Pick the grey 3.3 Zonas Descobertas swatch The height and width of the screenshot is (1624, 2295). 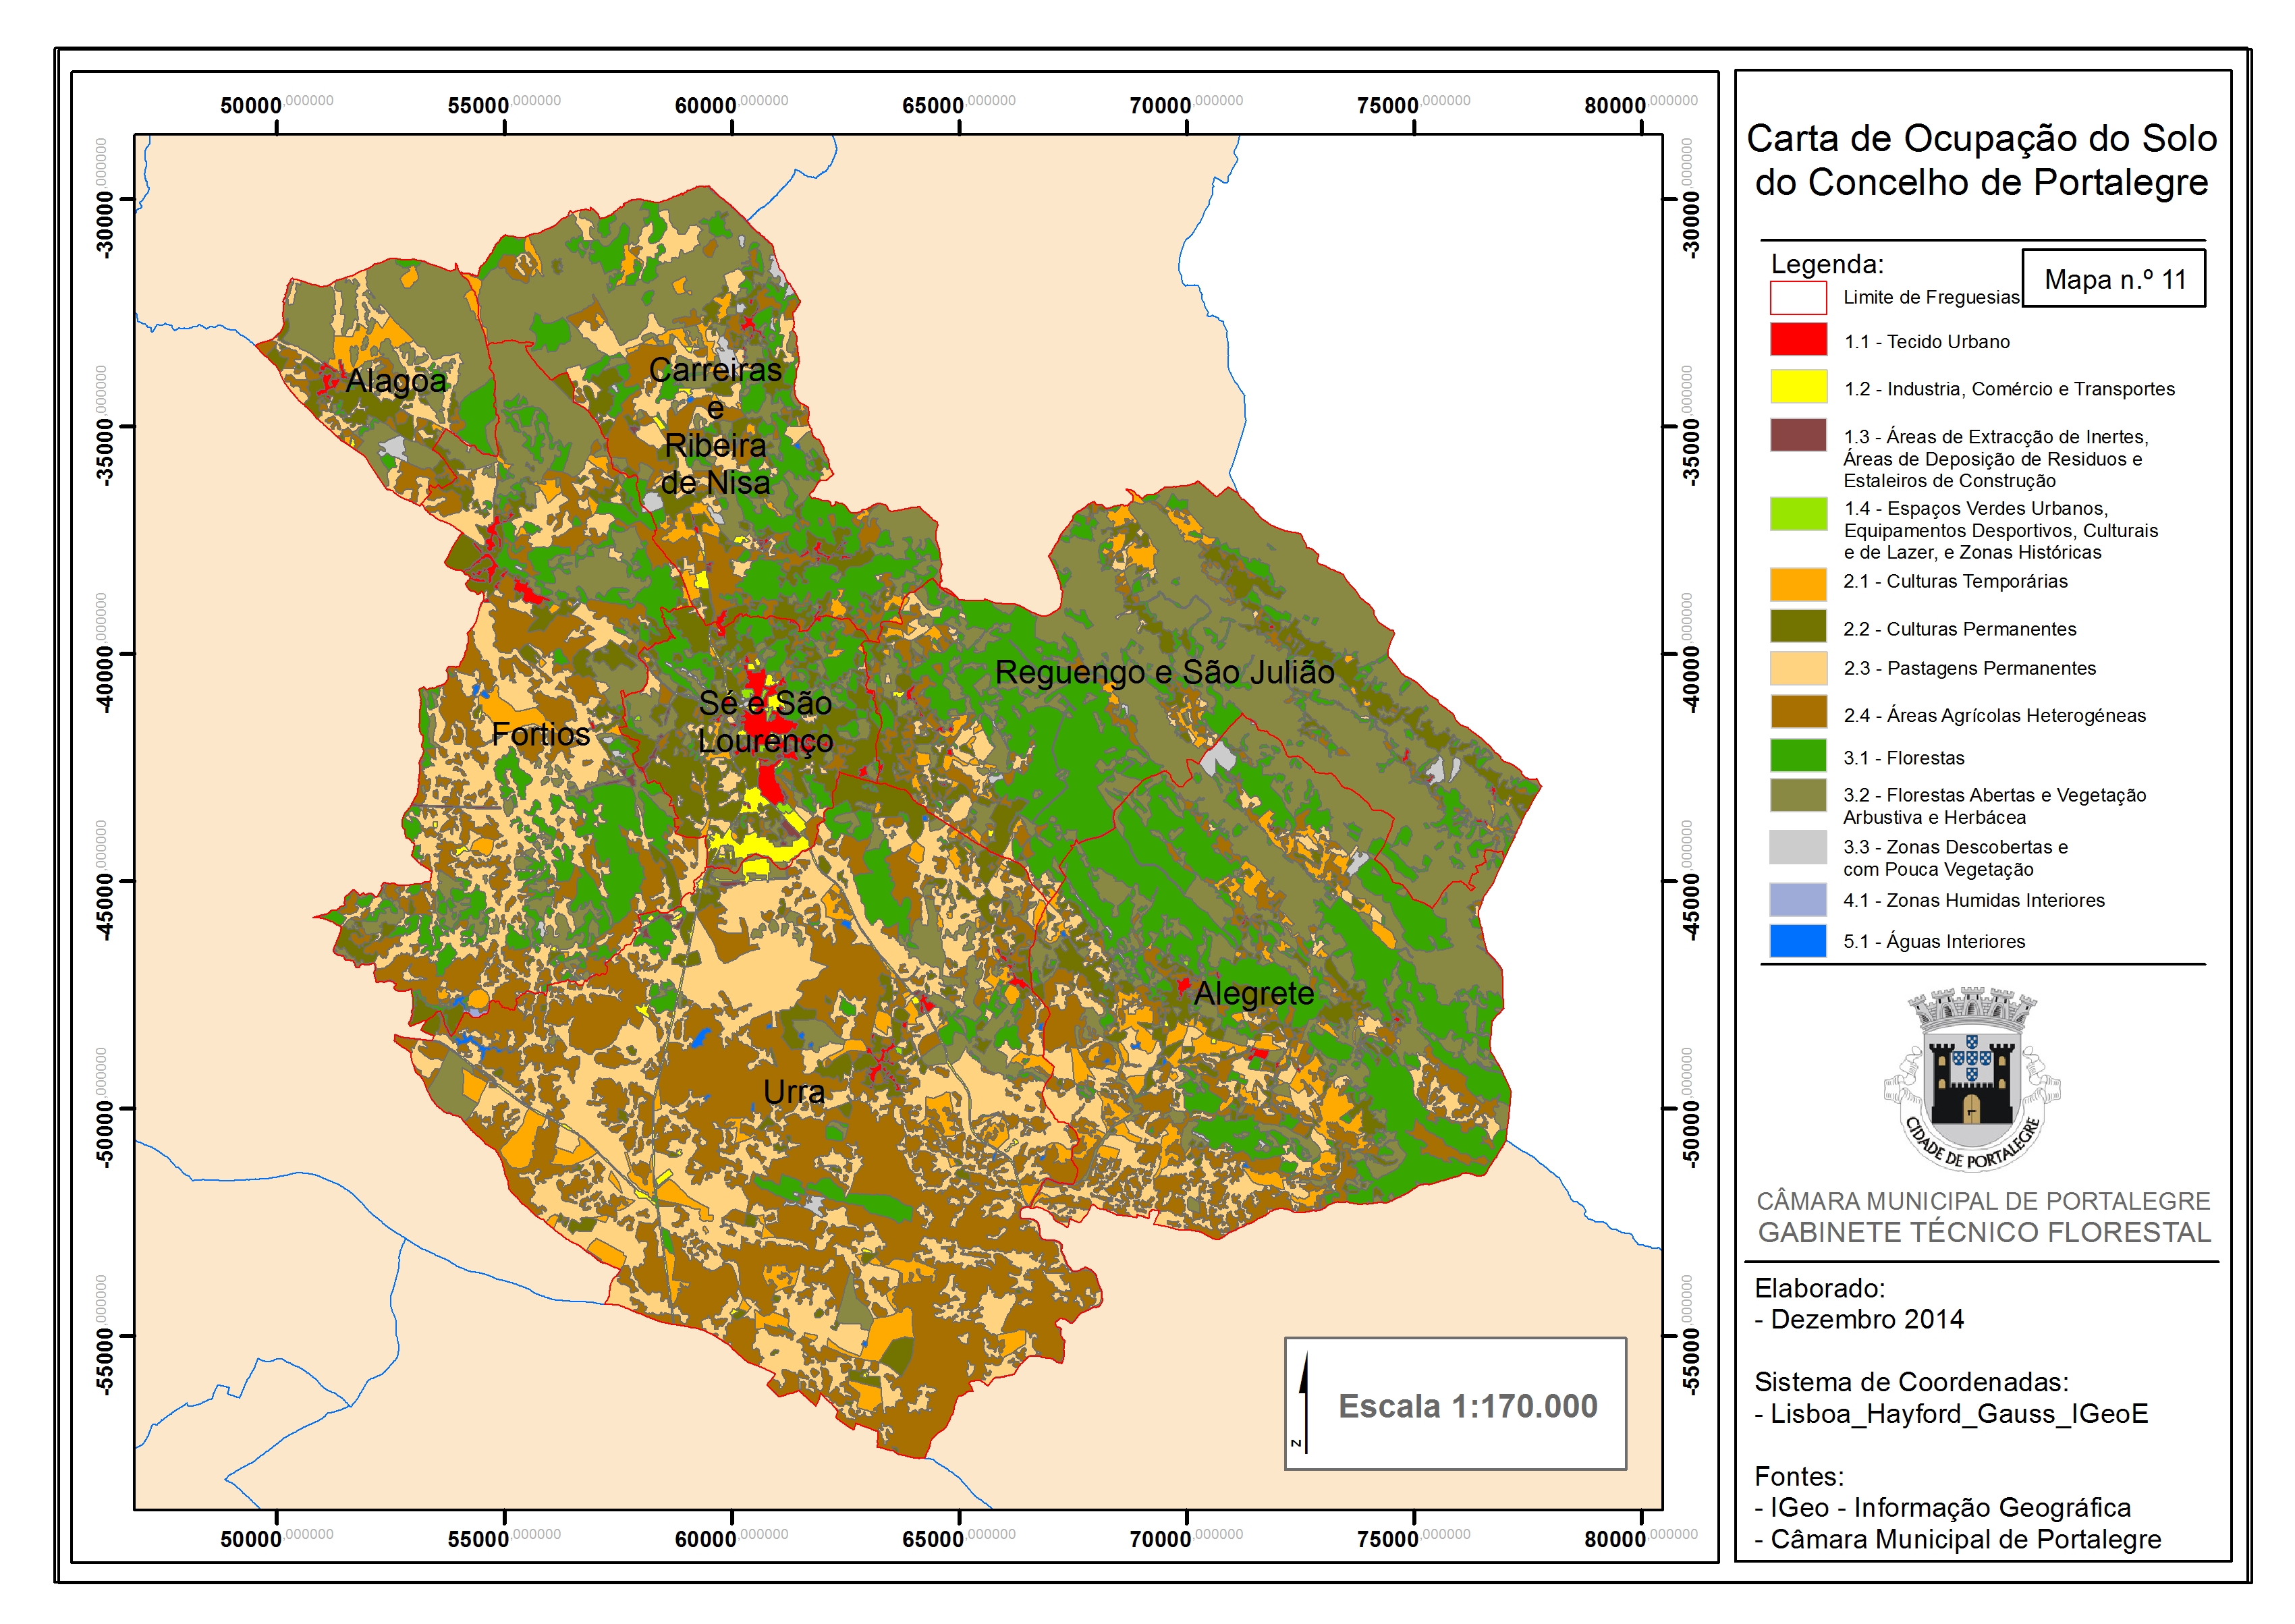click(1798, 847)
